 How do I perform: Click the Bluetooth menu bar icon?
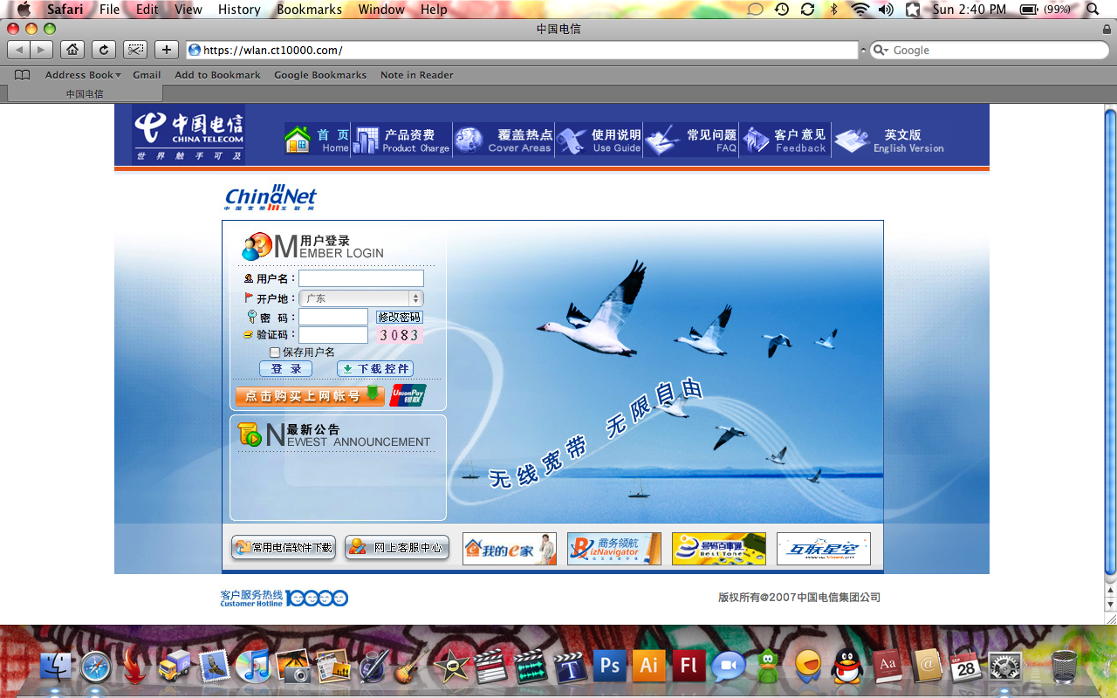click(833, 10)
